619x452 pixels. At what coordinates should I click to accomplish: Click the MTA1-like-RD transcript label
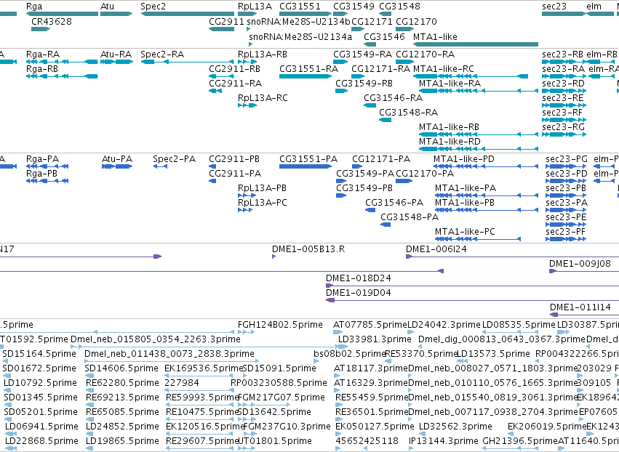(450, 141)
